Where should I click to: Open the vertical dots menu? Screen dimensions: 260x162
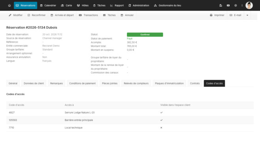click(242, 6)
